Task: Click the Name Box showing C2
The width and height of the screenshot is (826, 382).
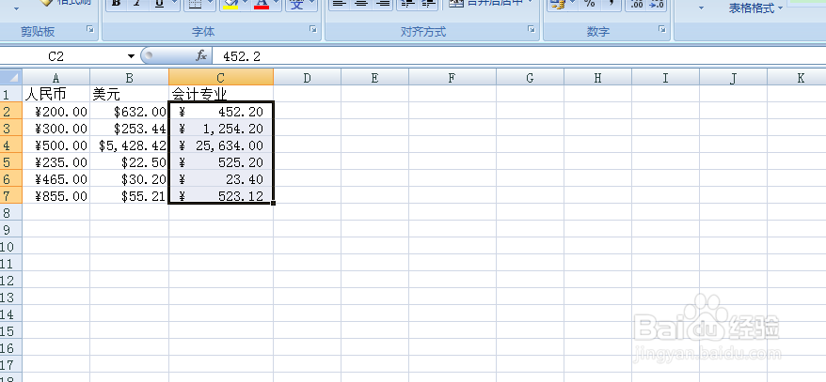Action: (x=62, y=56)
